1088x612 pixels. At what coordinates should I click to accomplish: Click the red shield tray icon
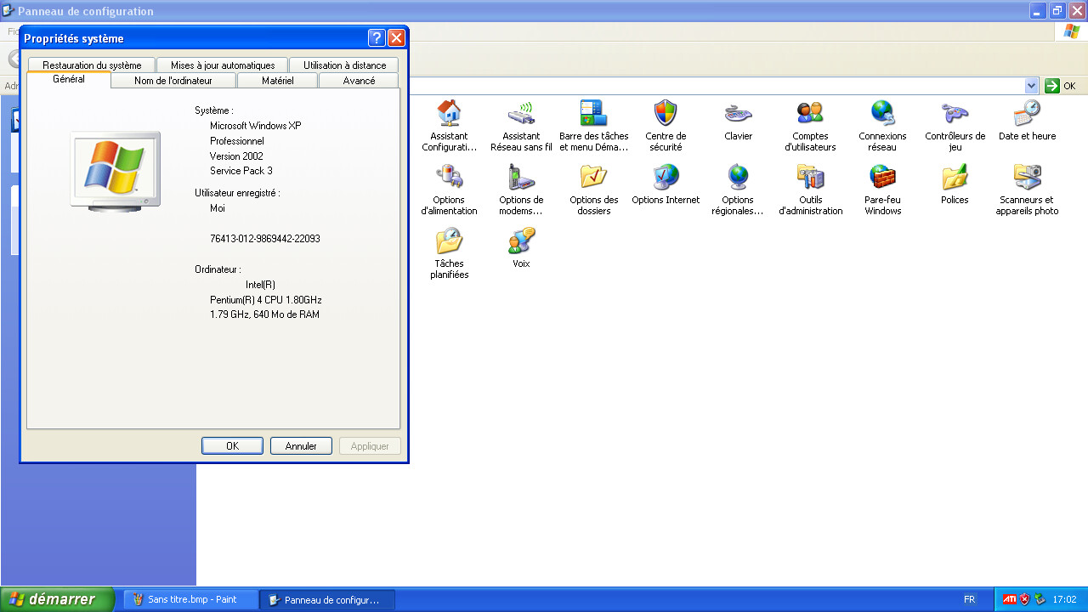[x=1024, y=599]
